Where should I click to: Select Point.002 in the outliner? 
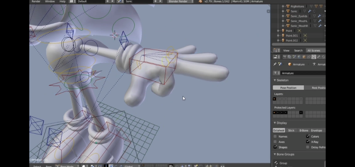(x=291, y=41)
